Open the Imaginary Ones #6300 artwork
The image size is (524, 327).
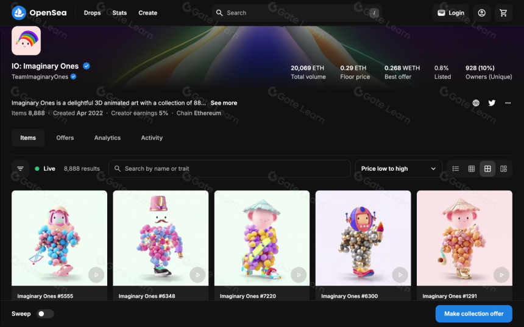[363, 238]
